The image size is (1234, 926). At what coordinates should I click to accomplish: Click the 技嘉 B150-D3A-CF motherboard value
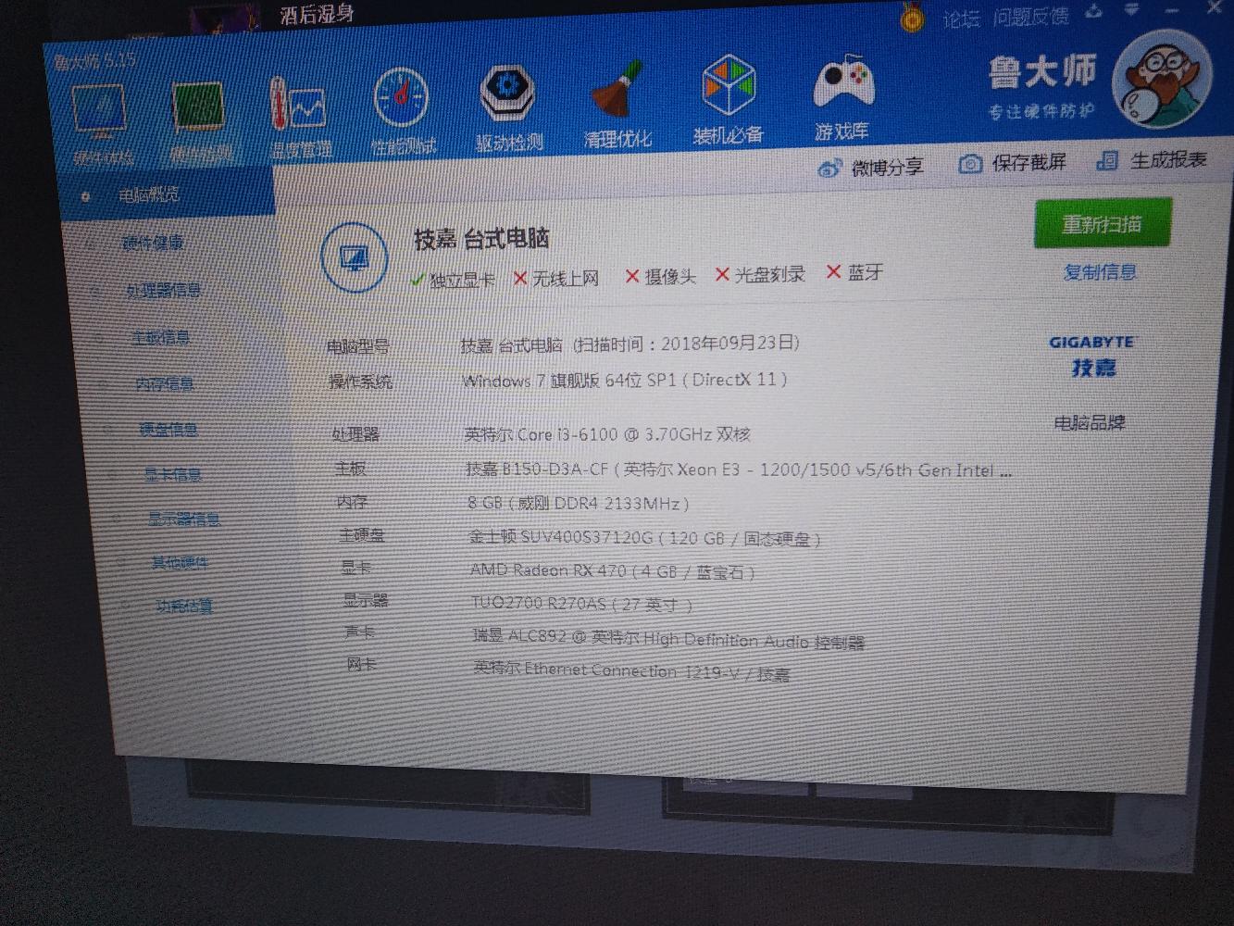pos(738,469)
